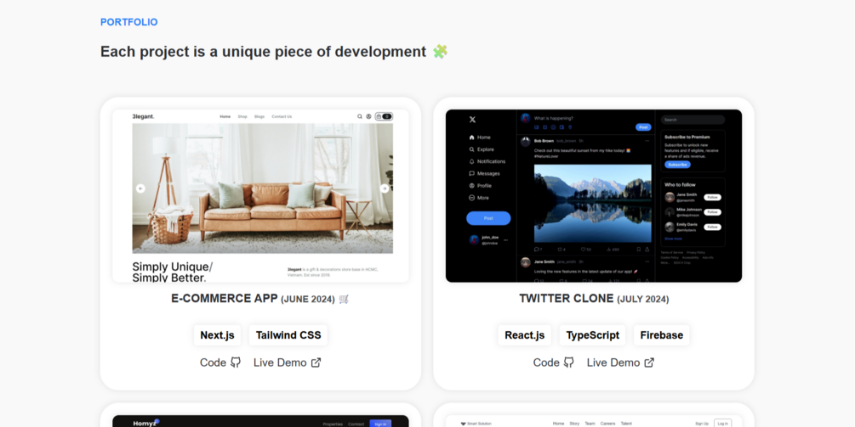The width and height of the screenshot is (855, 427).
Task: Click the TWITTER CLONE project title
Action: [566, 299]
